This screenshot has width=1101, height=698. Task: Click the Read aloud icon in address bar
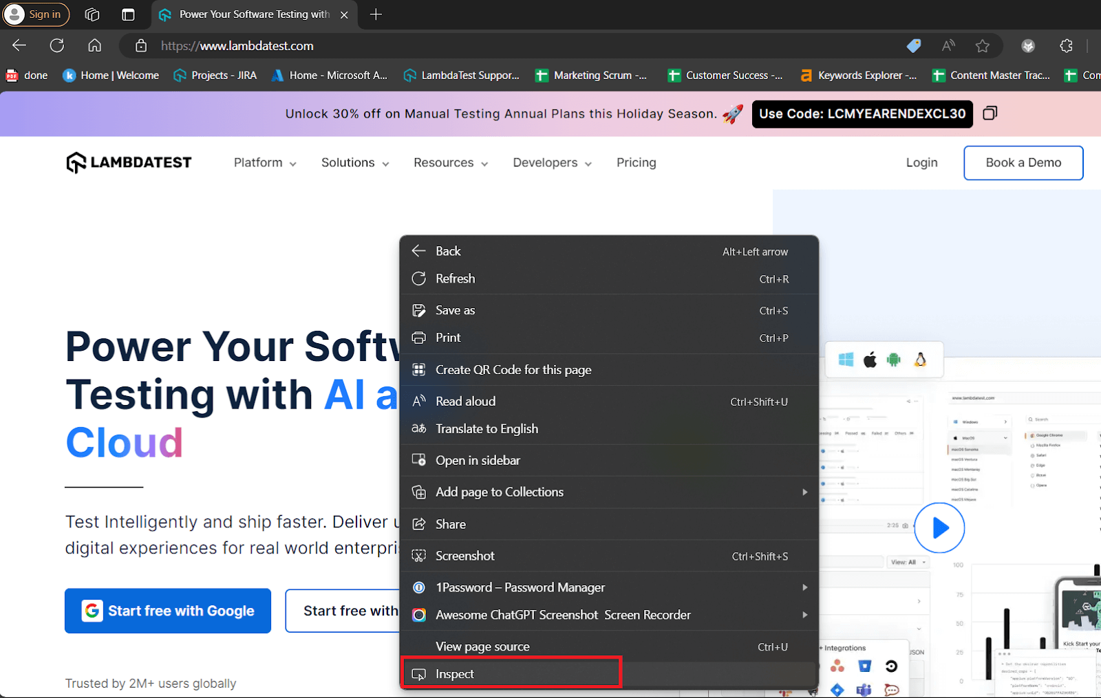click(x=948, y=45)
